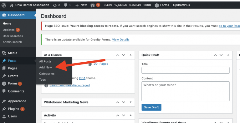Move Quick Draft widget down
The height and width of the screenshot is (123, 240).
coord(221,55)
